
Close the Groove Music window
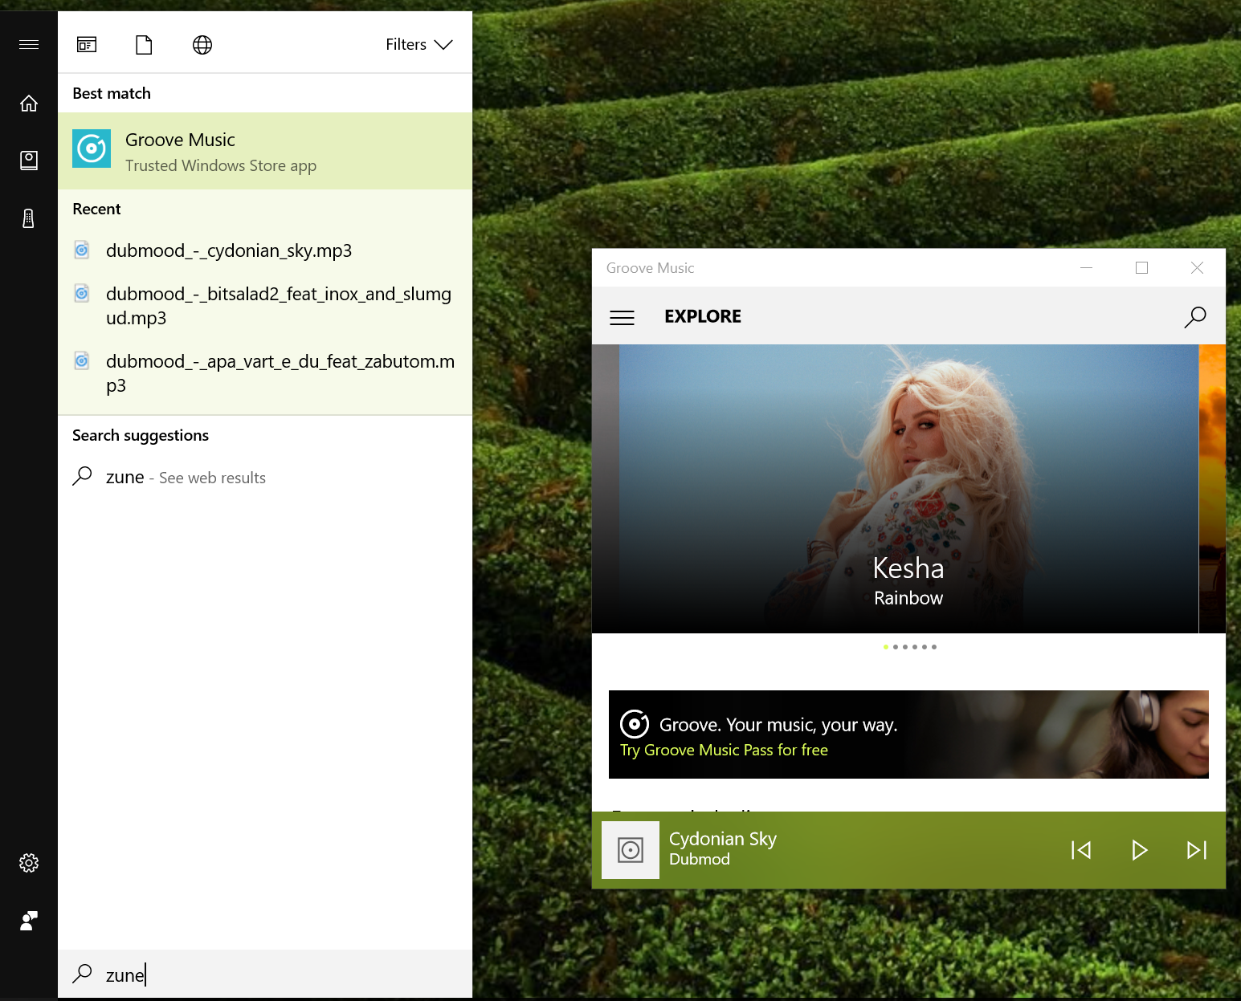coord(1197,268)
